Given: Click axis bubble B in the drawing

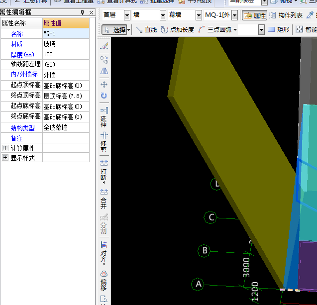Looking at the screenshot, I should pyautogui.click(x=204, y=251).
